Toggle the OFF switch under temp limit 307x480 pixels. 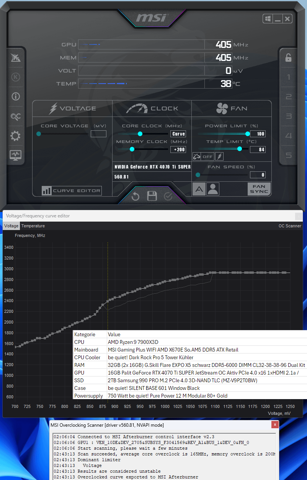207,156
